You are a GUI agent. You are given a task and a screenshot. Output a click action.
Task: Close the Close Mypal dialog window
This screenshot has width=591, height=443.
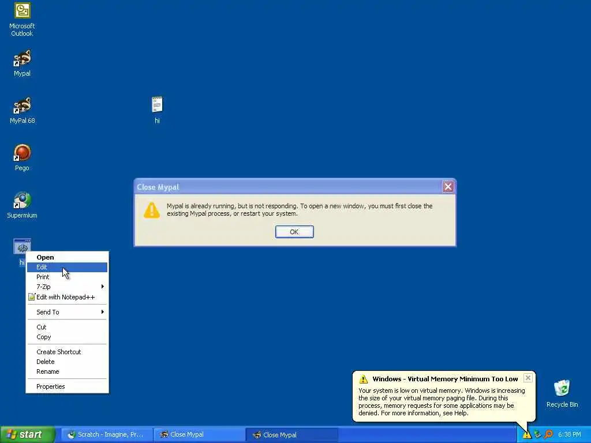click(448, 186)
